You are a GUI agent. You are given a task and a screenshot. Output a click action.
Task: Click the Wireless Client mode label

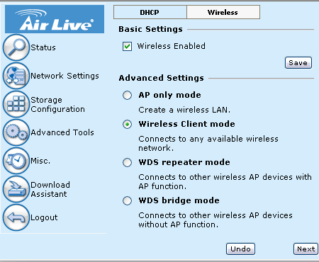coord(187,124)
